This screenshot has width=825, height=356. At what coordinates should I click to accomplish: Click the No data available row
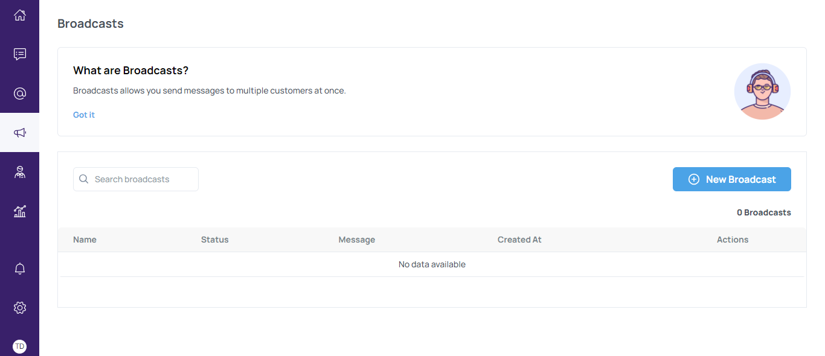[432, 264]
